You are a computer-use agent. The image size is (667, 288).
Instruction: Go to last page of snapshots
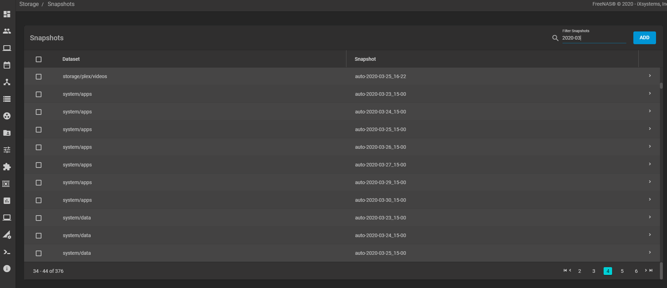point(651,270)
